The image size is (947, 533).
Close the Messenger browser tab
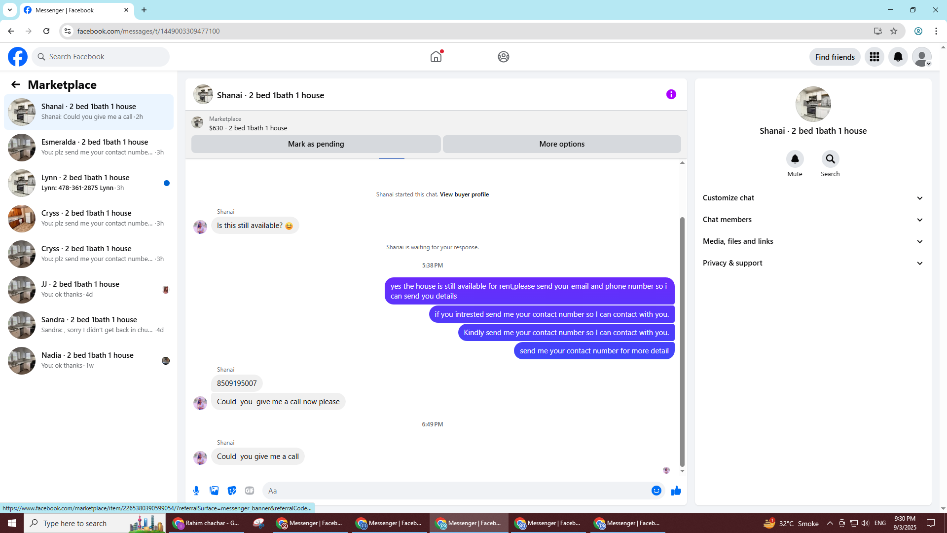point(126,10)
